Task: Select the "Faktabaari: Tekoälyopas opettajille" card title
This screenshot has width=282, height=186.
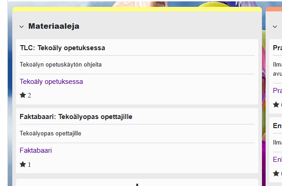Action: pyautogui.click(x=76, y=117)
